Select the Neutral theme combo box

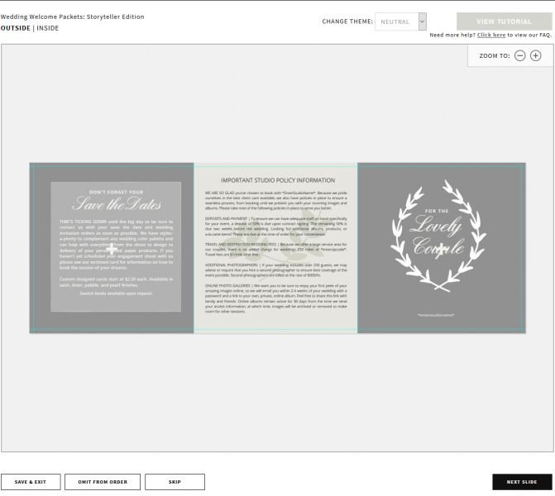[400, 21]
